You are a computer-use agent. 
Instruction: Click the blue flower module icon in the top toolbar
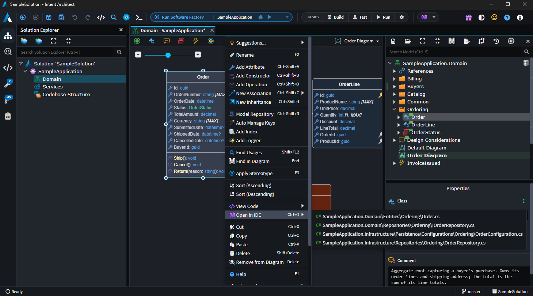coord(126,17)
